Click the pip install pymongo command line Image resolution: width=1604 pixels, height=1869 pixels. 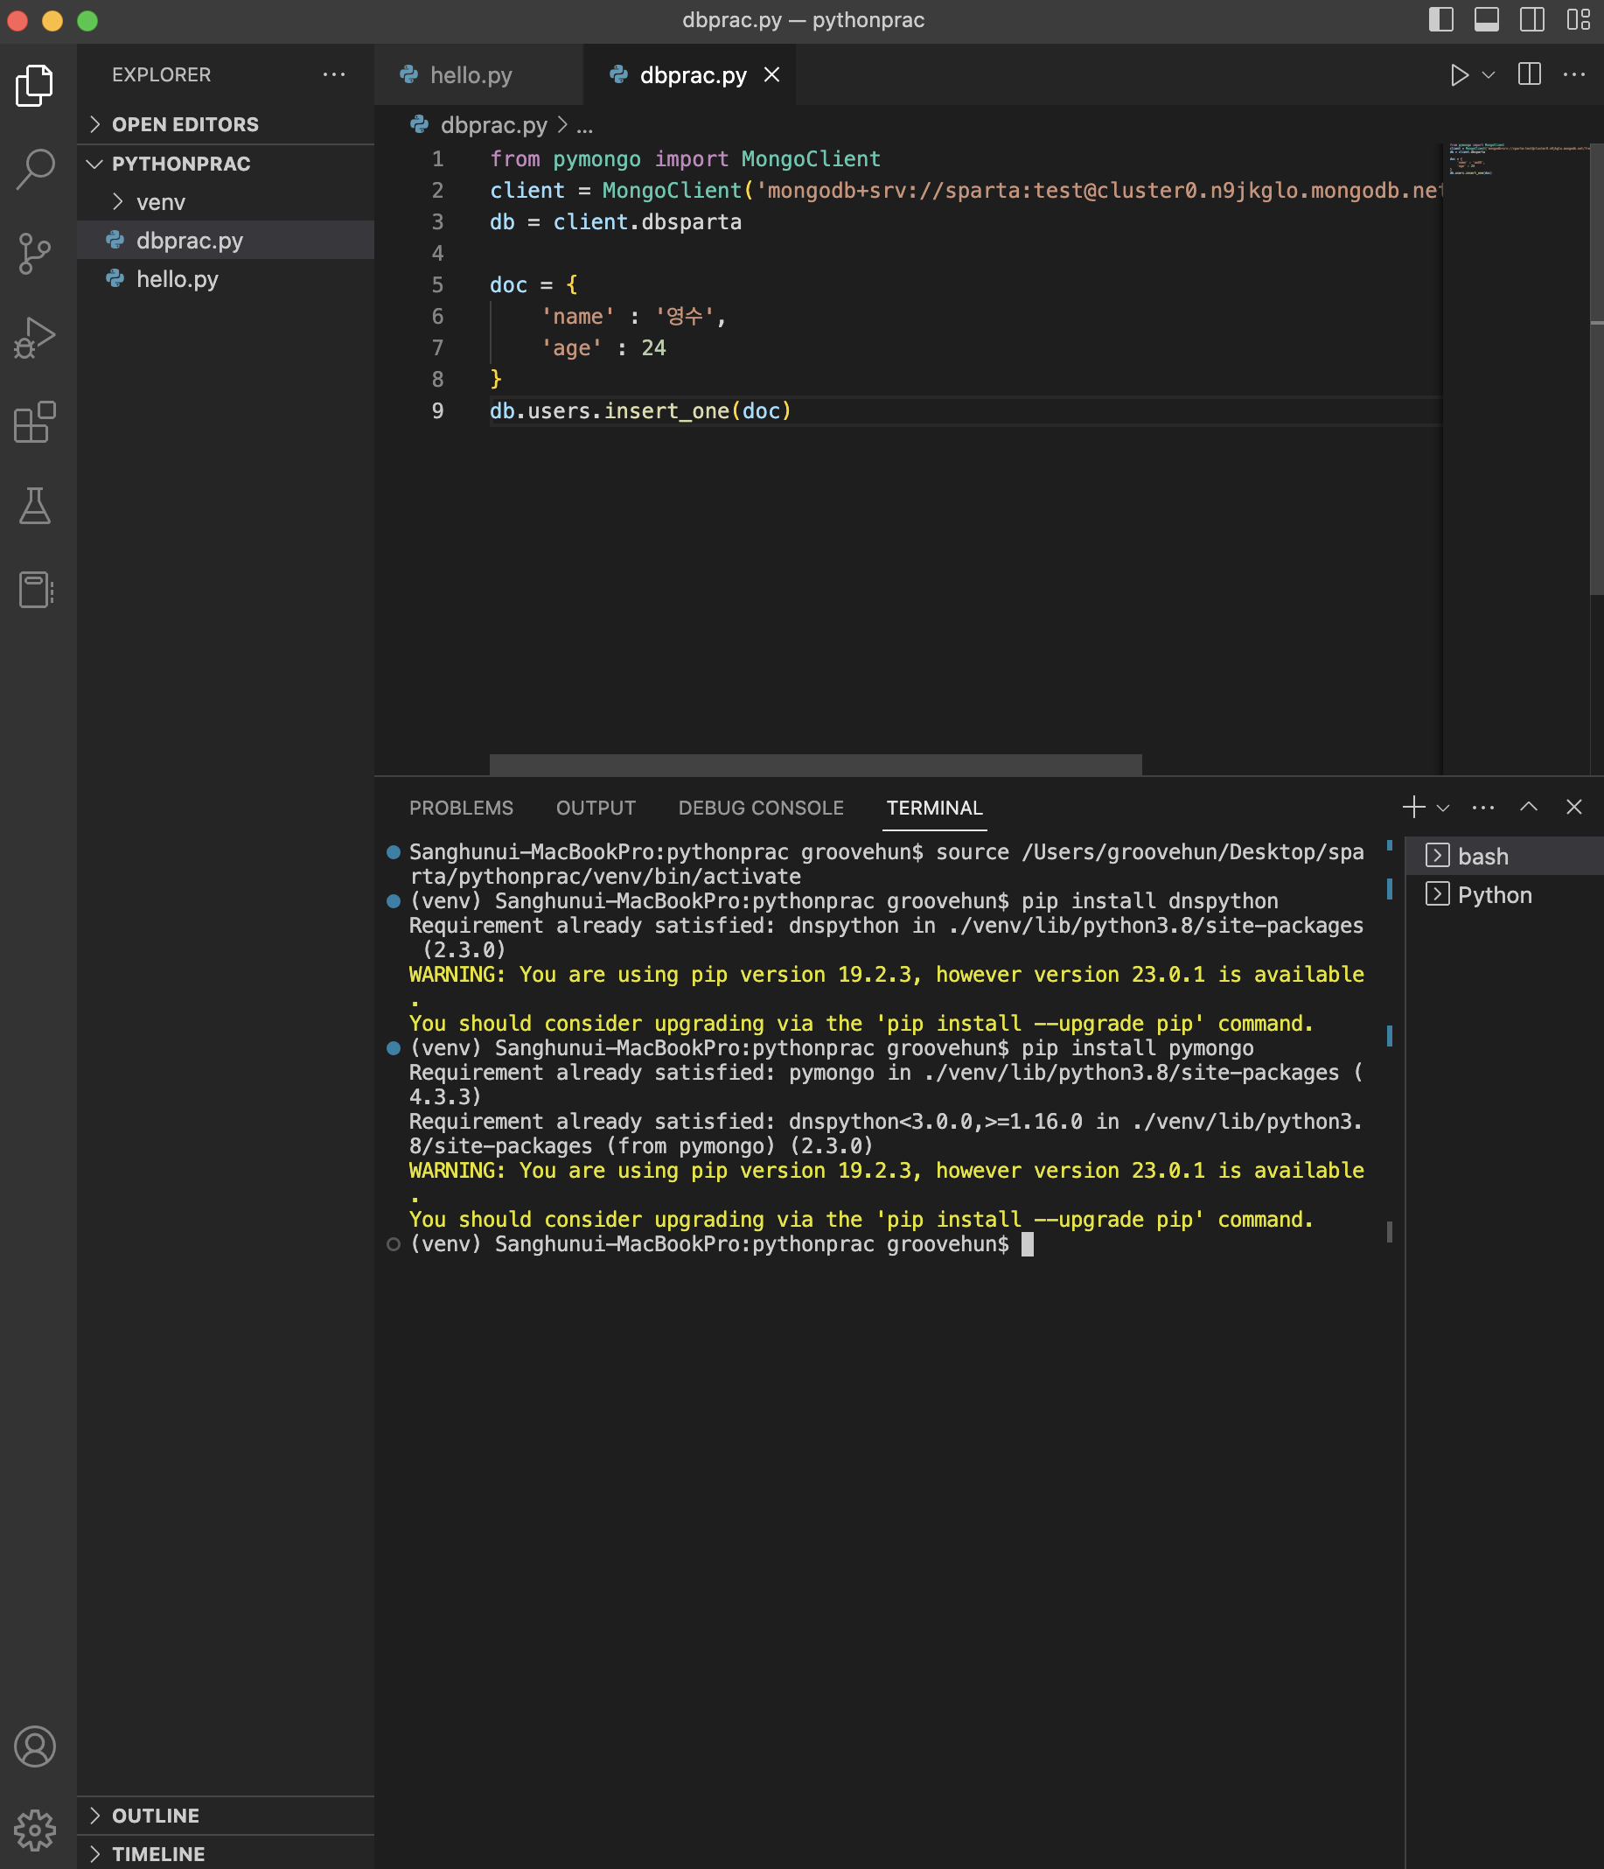coord(832,1049)
